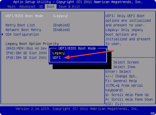The width and height of the screenshot is (156, 115).
Task: Select the Network Boot Retry setting
Action: (x=23, y=30)
